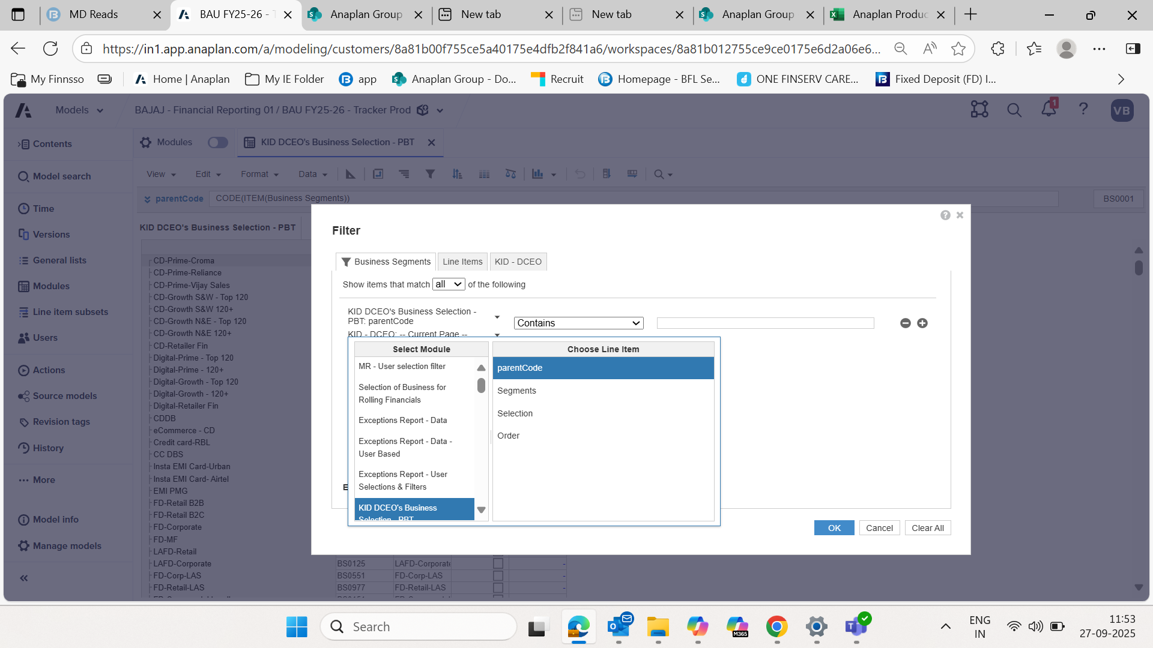Viewport: 1153px width, 648px height.
Task: Open the Contains operator dropdown
Action: (578, 323)
